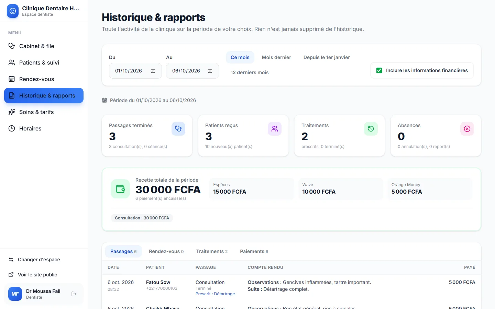
Task: Click Voir le site public link
Action: point(44,275)
